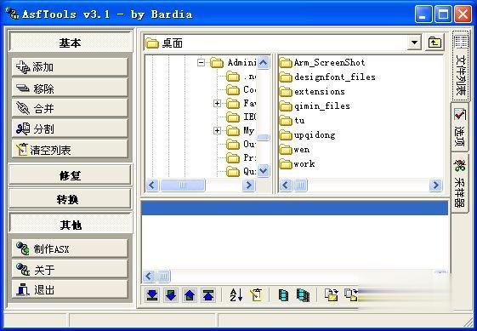Click the tree horizontal scroll-right arrow
Screen dimensions: 477x331
point(248,185)
